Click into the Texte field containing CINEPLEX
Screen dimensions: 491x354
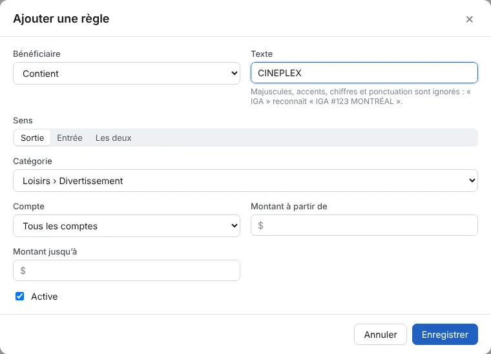click(364, 73)
